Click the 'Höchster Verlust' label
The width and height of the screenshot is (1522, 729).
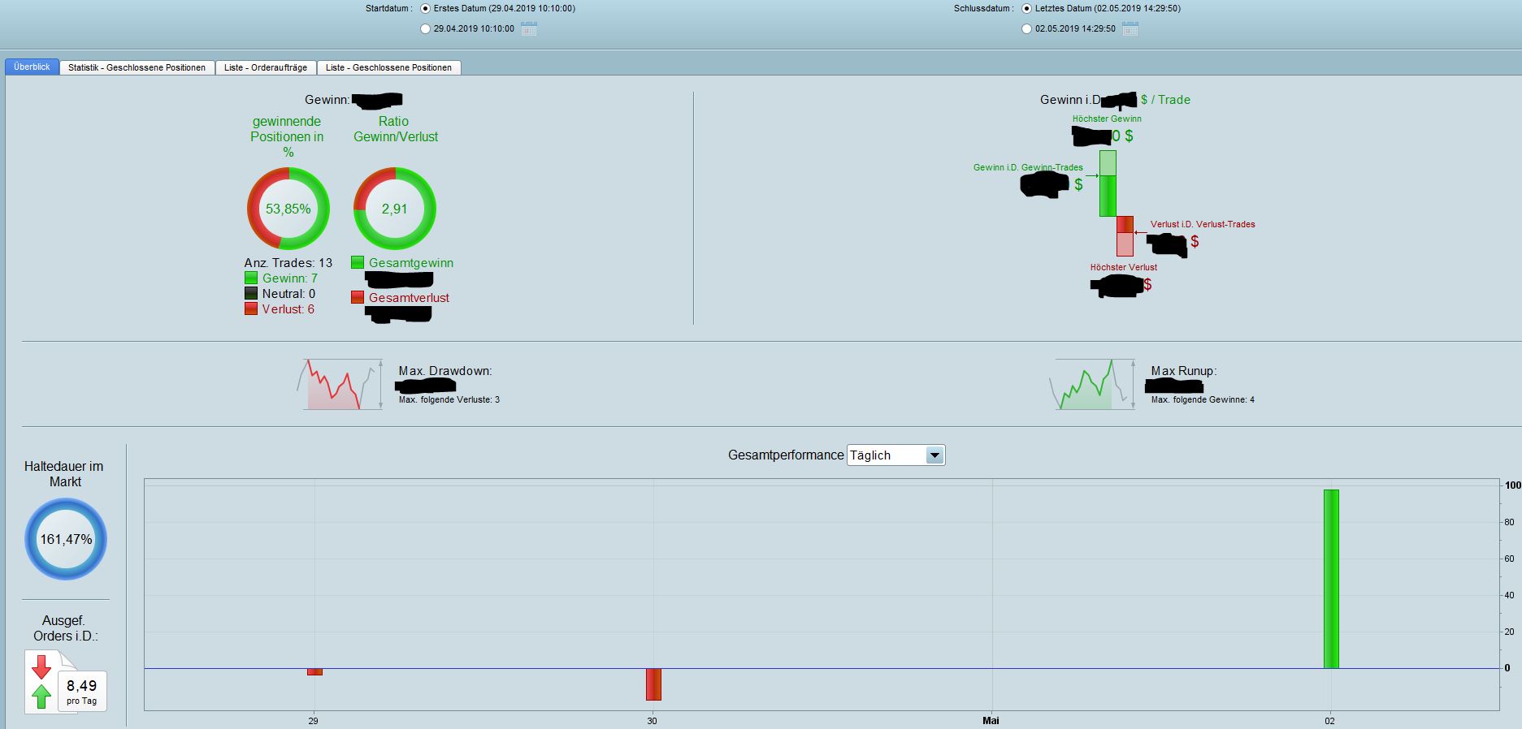[x=1124, y=267]
